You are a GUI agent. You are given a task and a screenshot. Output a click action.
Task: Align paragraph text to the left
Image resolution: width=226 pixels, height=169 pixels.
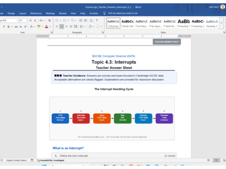57,27
